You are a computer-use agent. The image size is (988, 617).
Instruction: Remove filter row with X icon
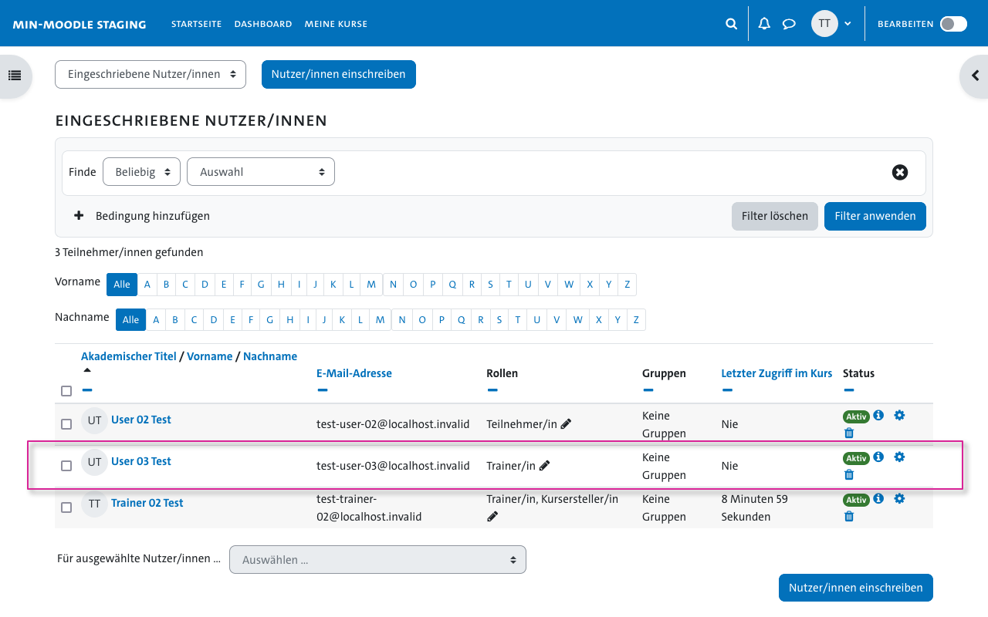pos(900,172)
